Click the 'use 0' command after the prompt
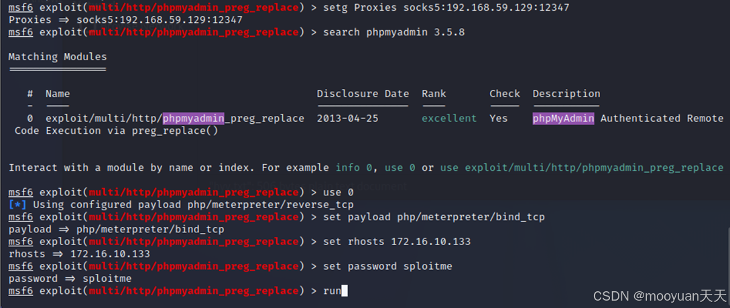The width and height of the screenshot is (730, 308). click(x=339, y=192)
